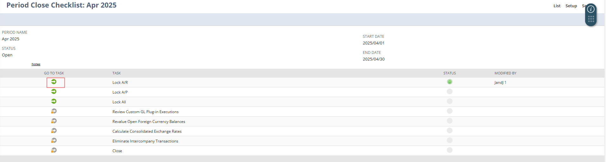Viewport: 606px width, 162px height.
Task: Open the Setup menu item
Action: click(571, 6)
